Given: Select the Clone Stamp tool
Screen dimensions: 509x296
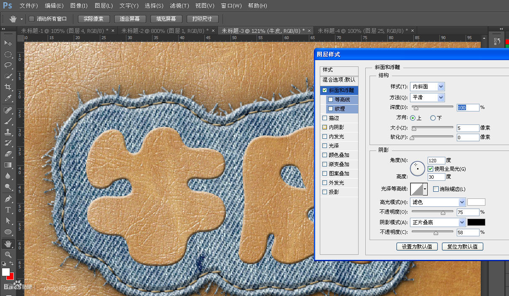Looking at the screenshot, I should coord(8,132).
